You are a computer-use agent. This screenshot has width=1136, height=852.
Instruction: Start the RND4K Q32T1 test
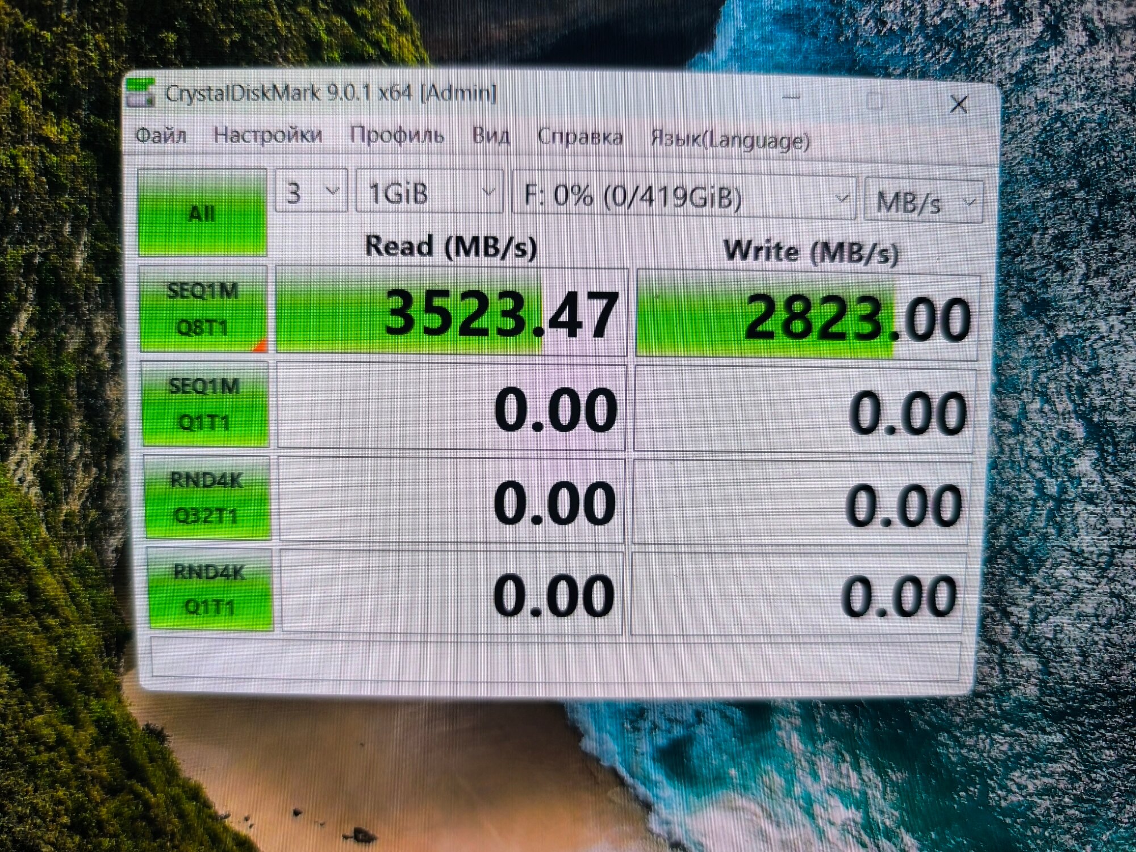pyautogui.click(x=207, y=498)
